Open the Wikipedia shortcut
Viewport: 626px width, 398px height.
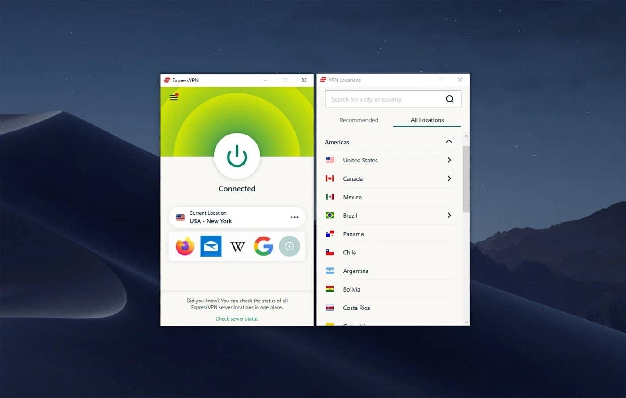237,246
